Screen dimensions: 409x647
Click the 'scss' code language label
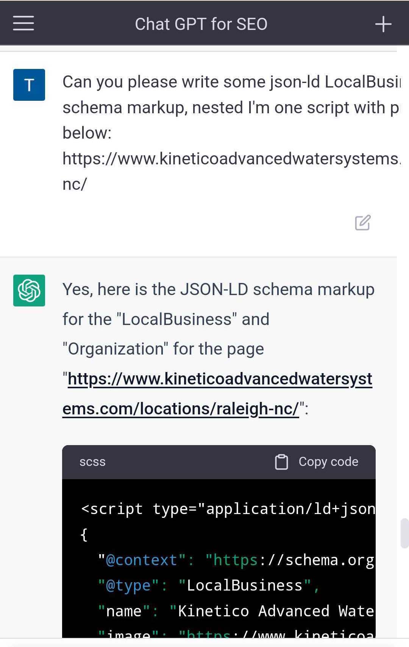pyautogui.click(x=92, y=462)
